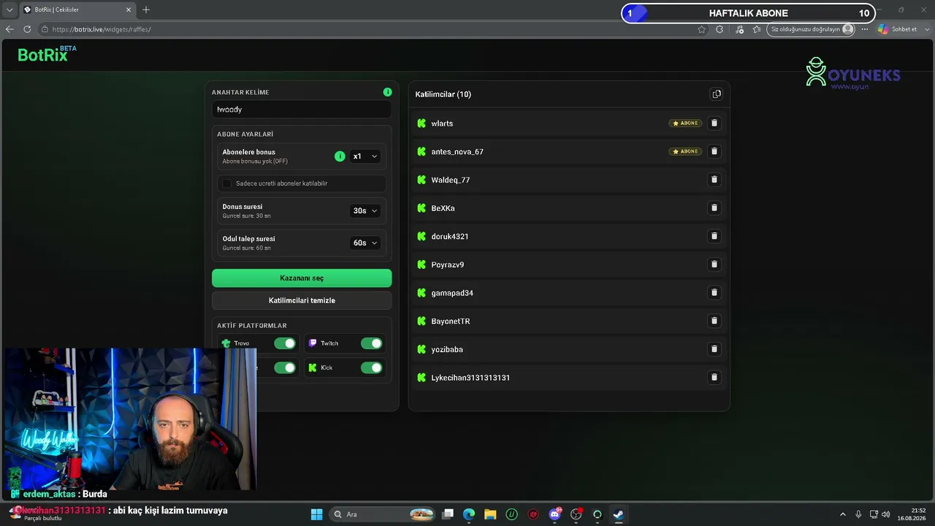Viewport: 935px width, 526px height.
Task: Click Siz oldugunuzu dogrulayin profile button
Action: 811,29
